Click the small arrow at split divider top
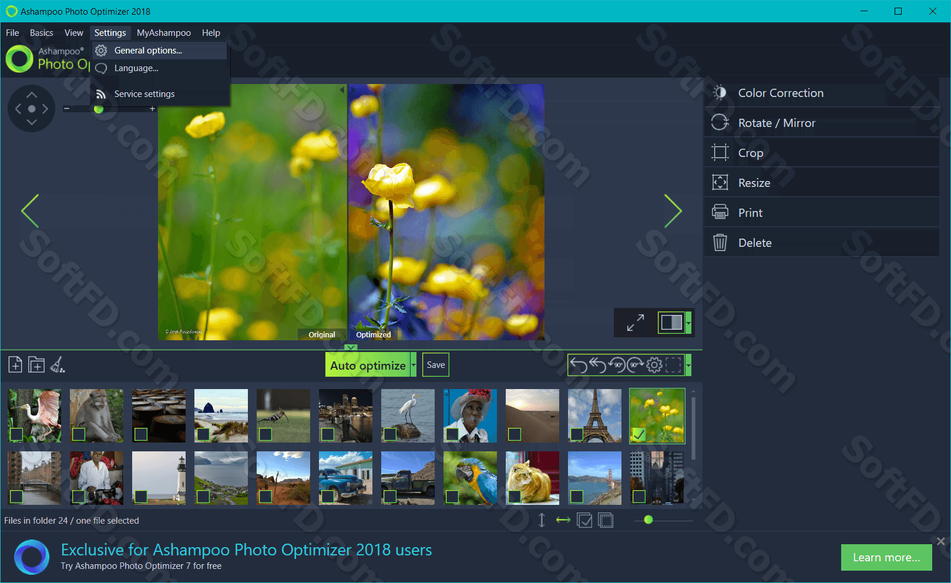Screen dimensions: 951x583 click(342, 90)
